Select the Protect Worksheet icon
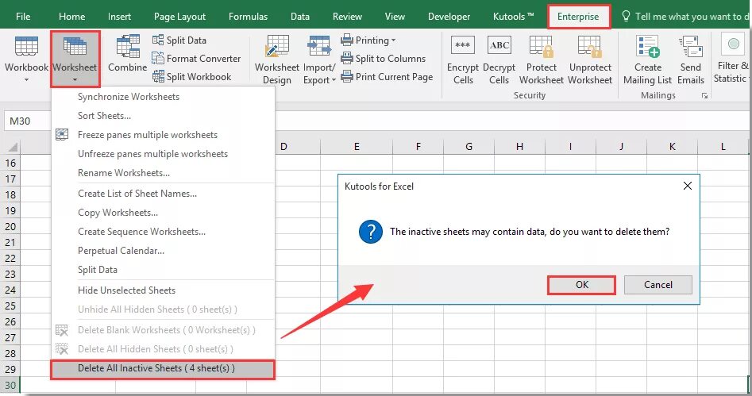This screenshot has height=396, width=752. pyautogui.click(x=541, y=46)
